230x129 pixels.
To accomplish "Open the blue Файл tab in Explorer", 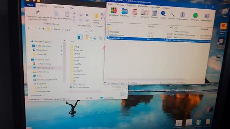I will tap(30, 5).
